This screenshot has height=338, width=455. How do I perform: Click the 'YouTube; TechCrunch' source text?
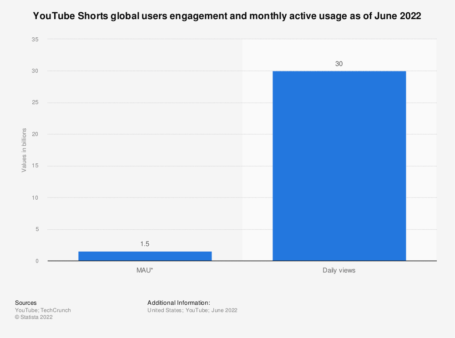[x=43, y=310]
